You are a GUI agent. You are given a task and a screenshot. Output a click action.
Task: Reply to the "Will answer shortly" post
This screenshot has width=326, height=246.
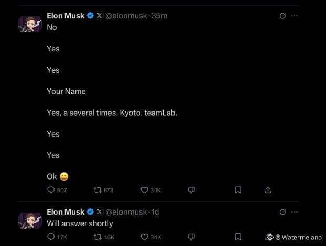(51, 237)
